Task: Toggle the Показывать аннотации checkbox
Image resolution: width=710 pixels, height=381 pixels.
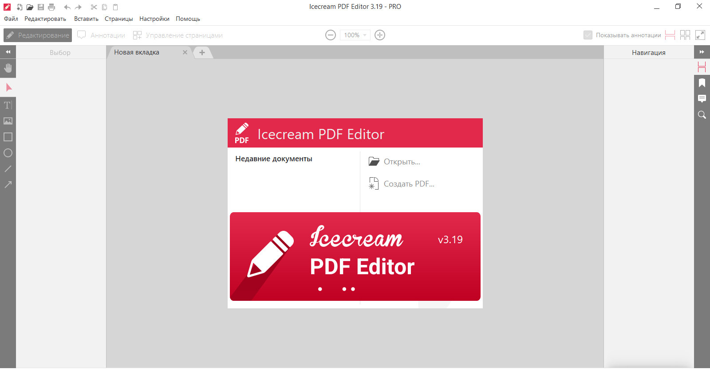Action: point(588,35)
